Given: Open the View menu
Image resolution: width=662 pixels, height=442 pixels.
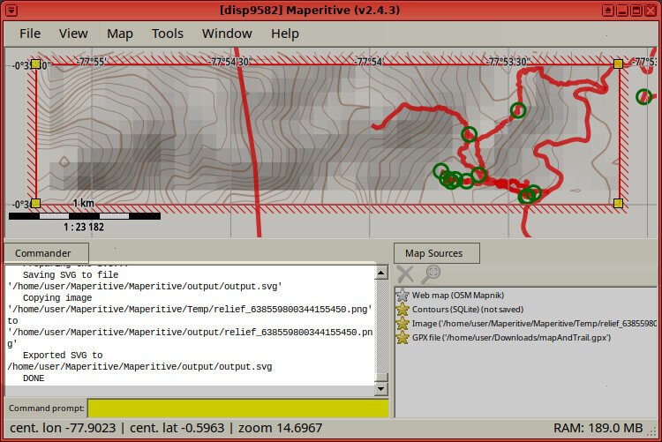Looking at the screenshot, I should (73, 34).
